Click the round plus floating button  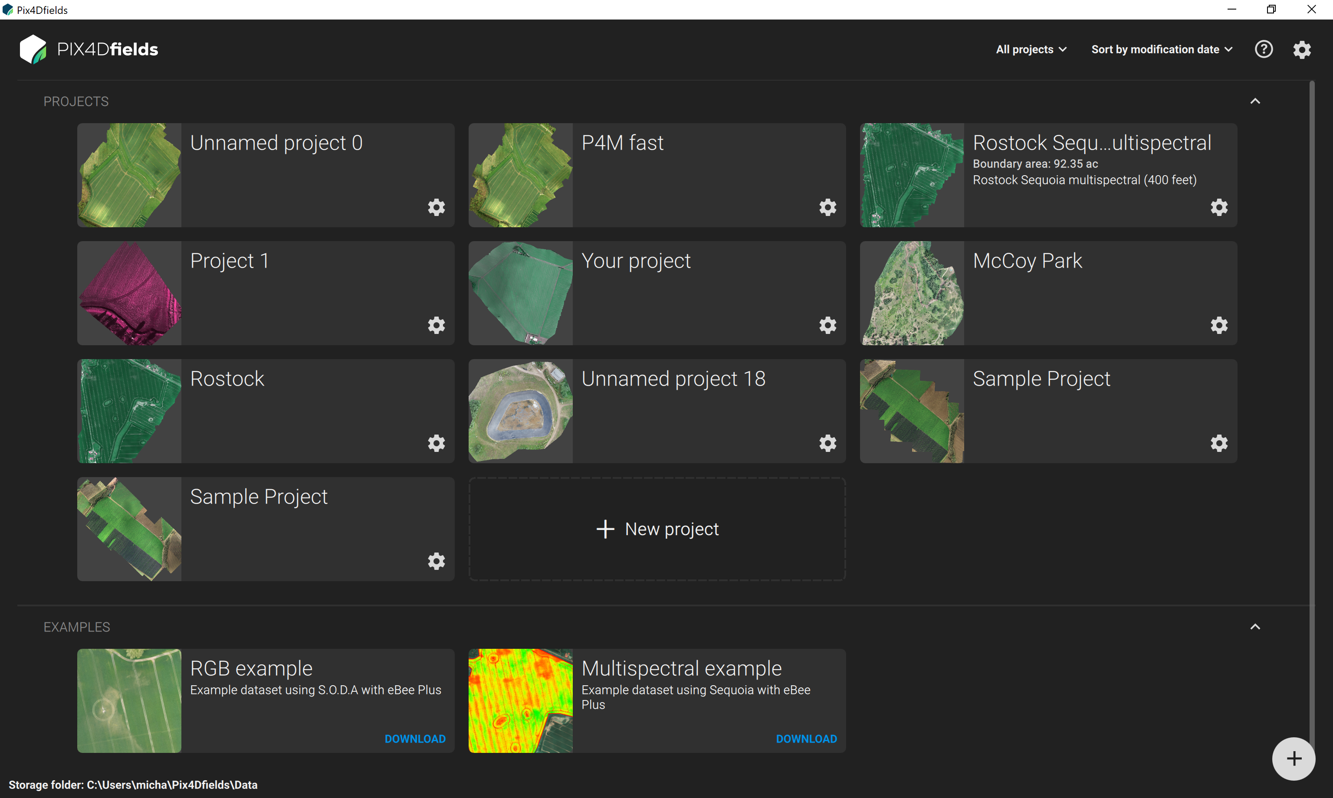point(1294,759)
